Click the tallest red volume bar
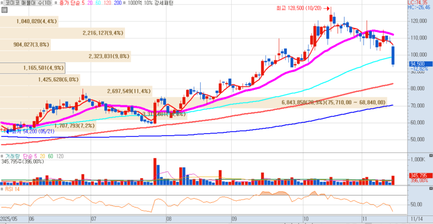Screen dimensions: 433x224 tap(155, 171)
